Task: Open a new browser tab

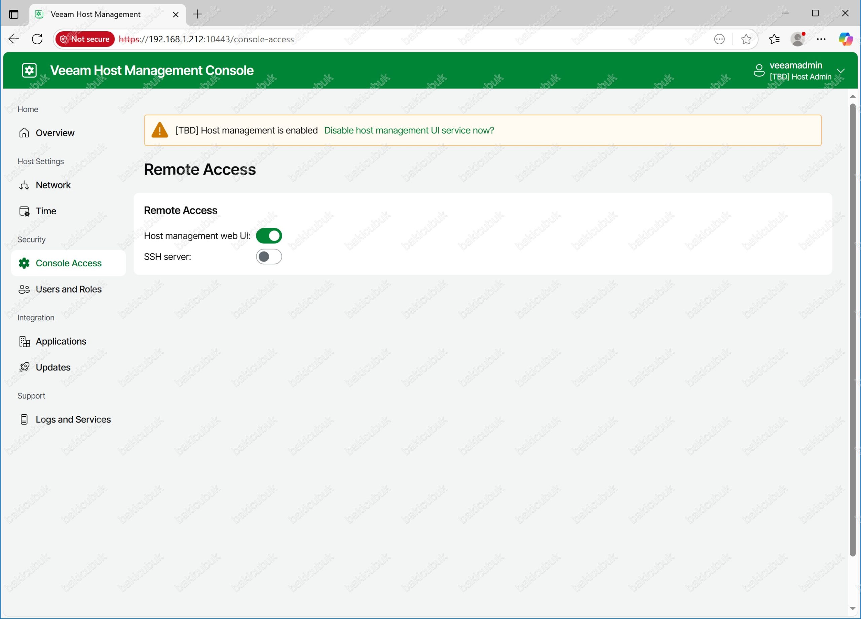Action: click(x=197, y=14)
